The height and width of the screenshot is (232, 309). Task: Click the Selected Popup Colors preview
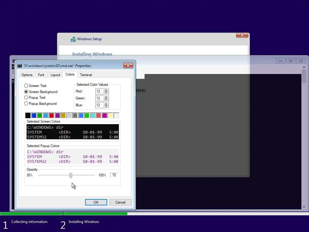pos(73,156)
